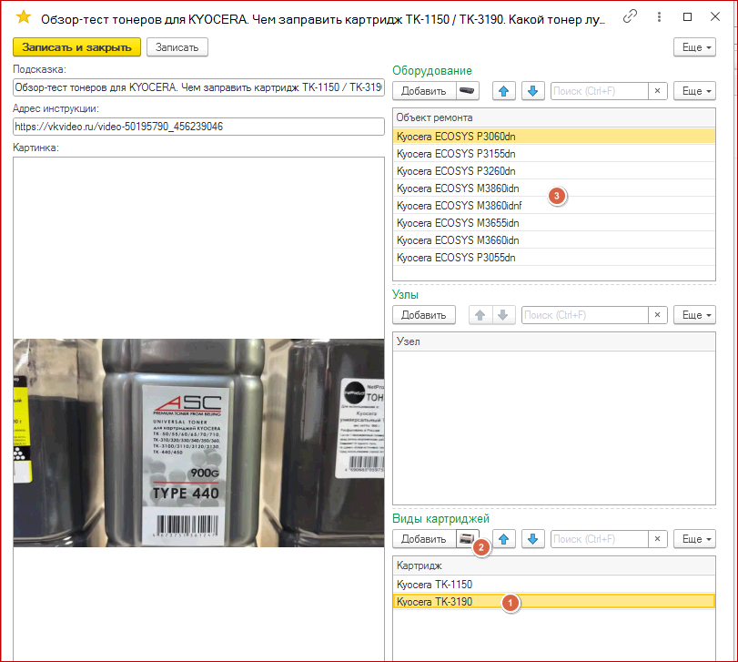Click the Узел column header
This screenshot has width=738, height=662.
click(554, 341)
